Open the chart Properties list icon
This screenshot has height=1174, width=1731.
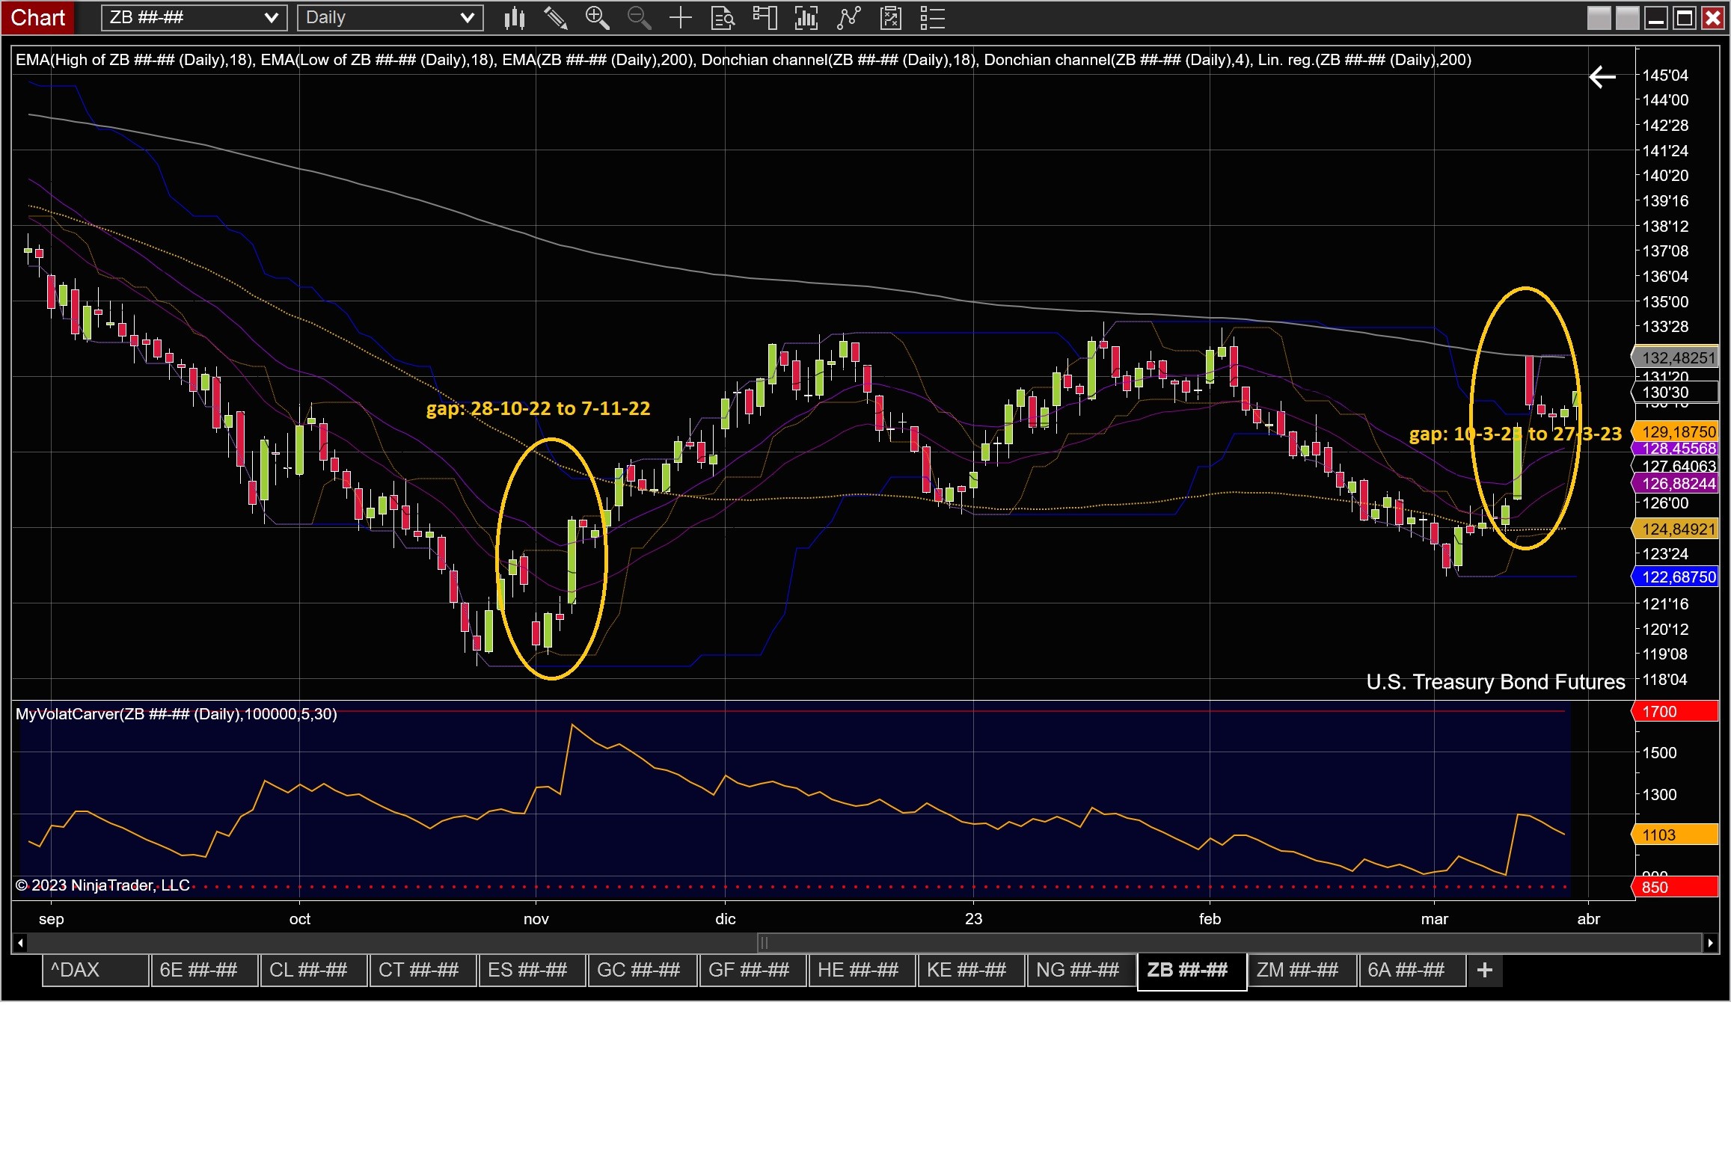point(932,17)
